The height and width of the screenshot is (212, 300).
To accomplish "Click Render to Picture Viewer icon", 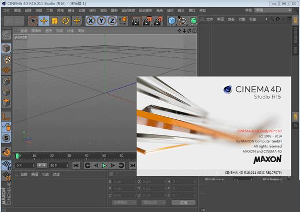I will (x=147, y=21).
